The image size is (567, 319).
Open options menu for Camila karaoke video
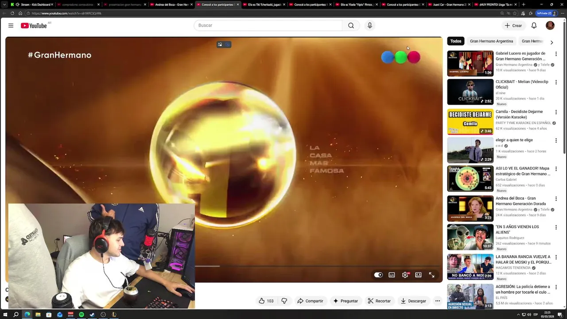coord(556,112)
